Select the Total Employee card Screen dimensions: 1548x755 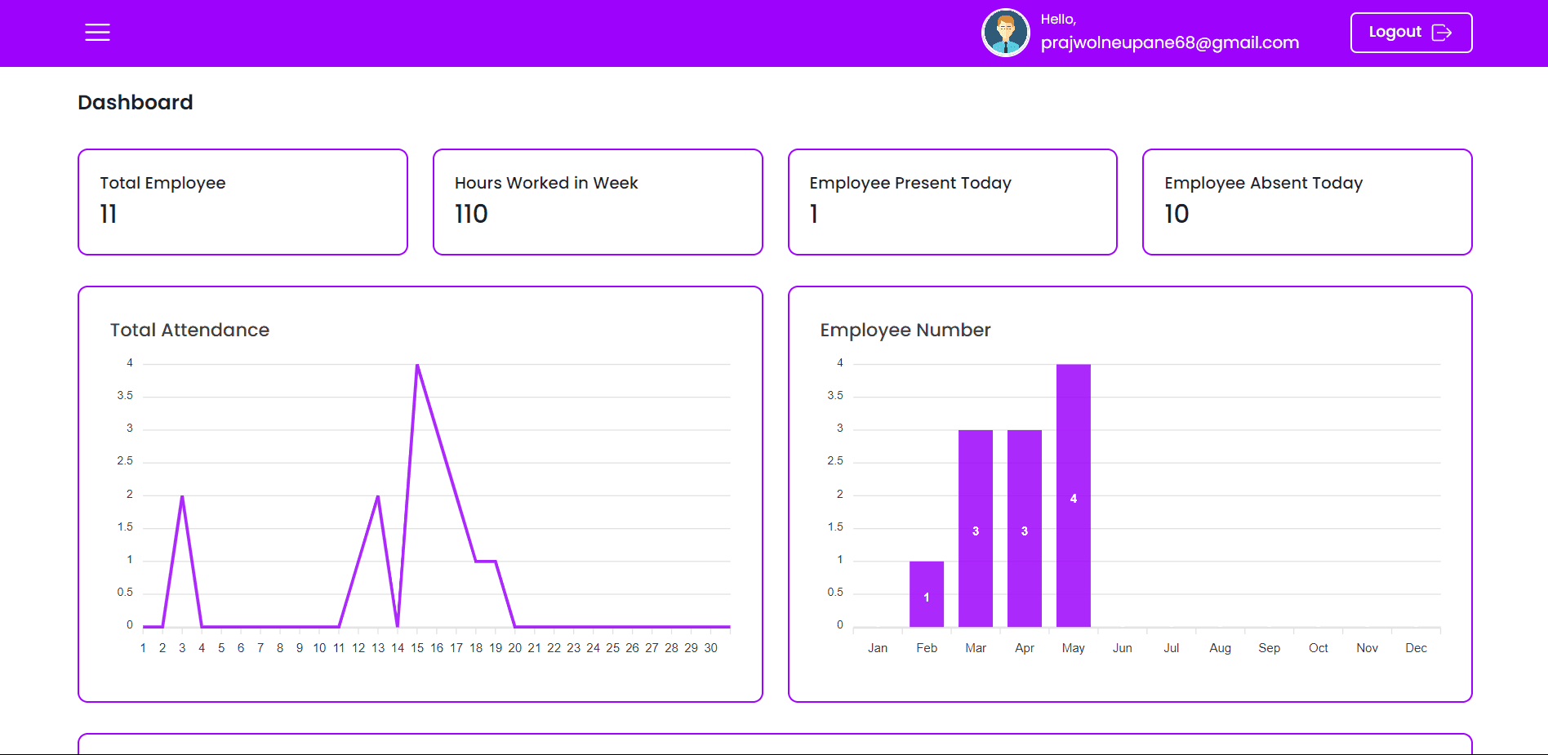click(x=242, y=202)
